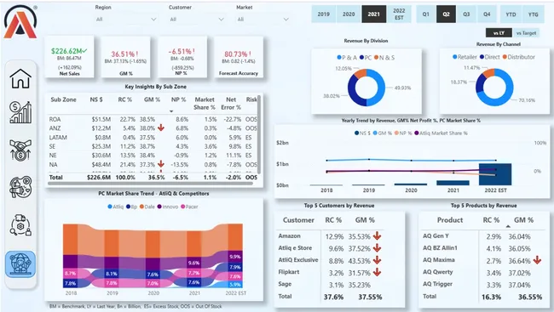Image resolution: width=554 pixels, height=312 pixels.
Task: Click red arrow beside Amazon GM %
Action: tap(377, 235)
